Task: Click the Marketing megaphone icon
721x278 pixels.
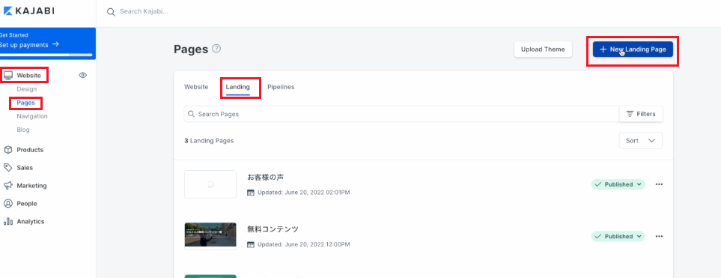Action: [7, 186]
